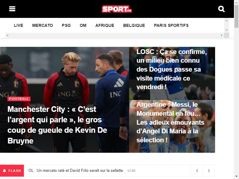Click the nav bar scroll-left arrow

tap(7, 36)
